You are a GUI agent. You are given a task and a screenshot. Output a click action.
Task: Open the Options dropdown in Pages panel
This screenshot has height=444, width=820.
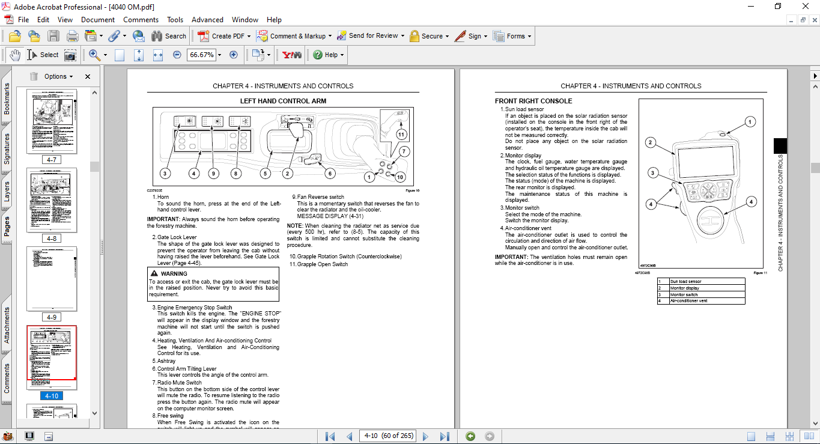pyautogui.click(x=58, y=76)
